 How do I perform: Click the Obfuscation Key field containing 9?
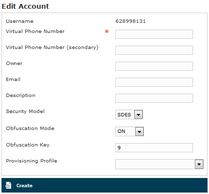(x=154, y=147)
